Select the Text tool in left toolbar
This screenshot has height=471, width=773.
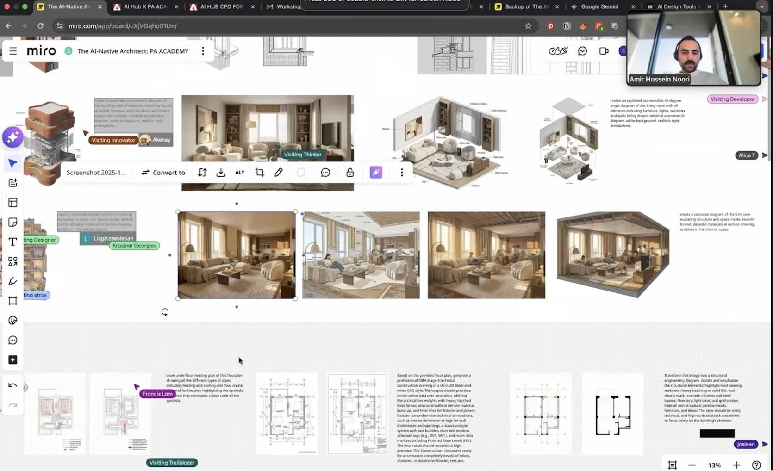click(x=13, y=242)
